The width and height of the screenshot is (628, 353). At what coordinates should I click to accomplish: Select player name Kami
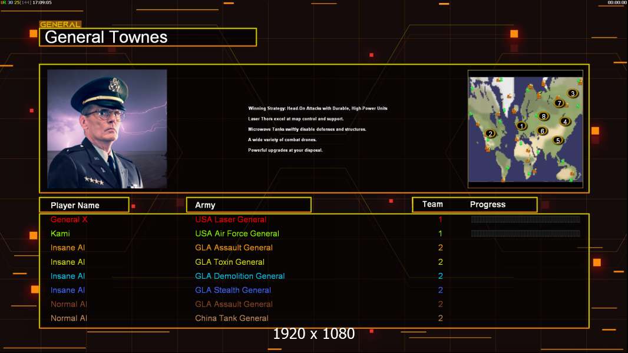(x=60, y=234)
